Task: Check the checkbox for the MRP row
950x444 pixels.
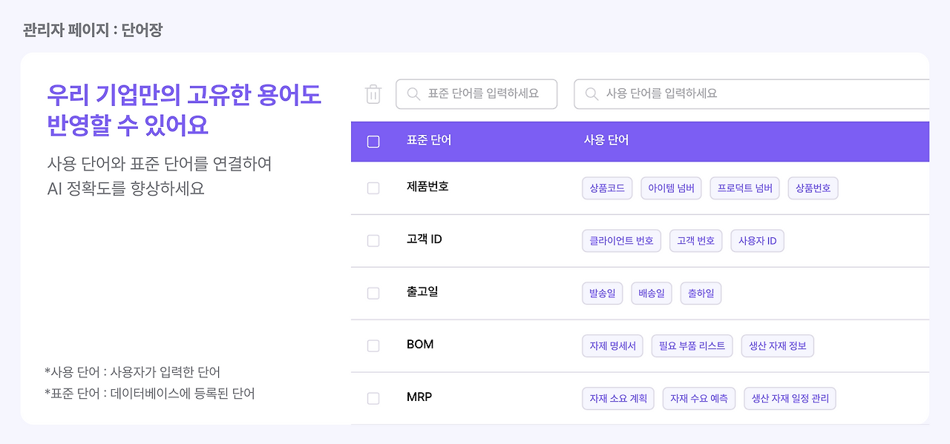Action: pyautogui.click(x=373, y=398)
